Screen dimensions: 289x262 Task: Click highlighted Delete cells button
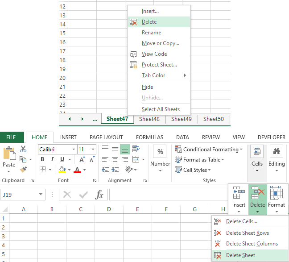(x=257, y=200)
